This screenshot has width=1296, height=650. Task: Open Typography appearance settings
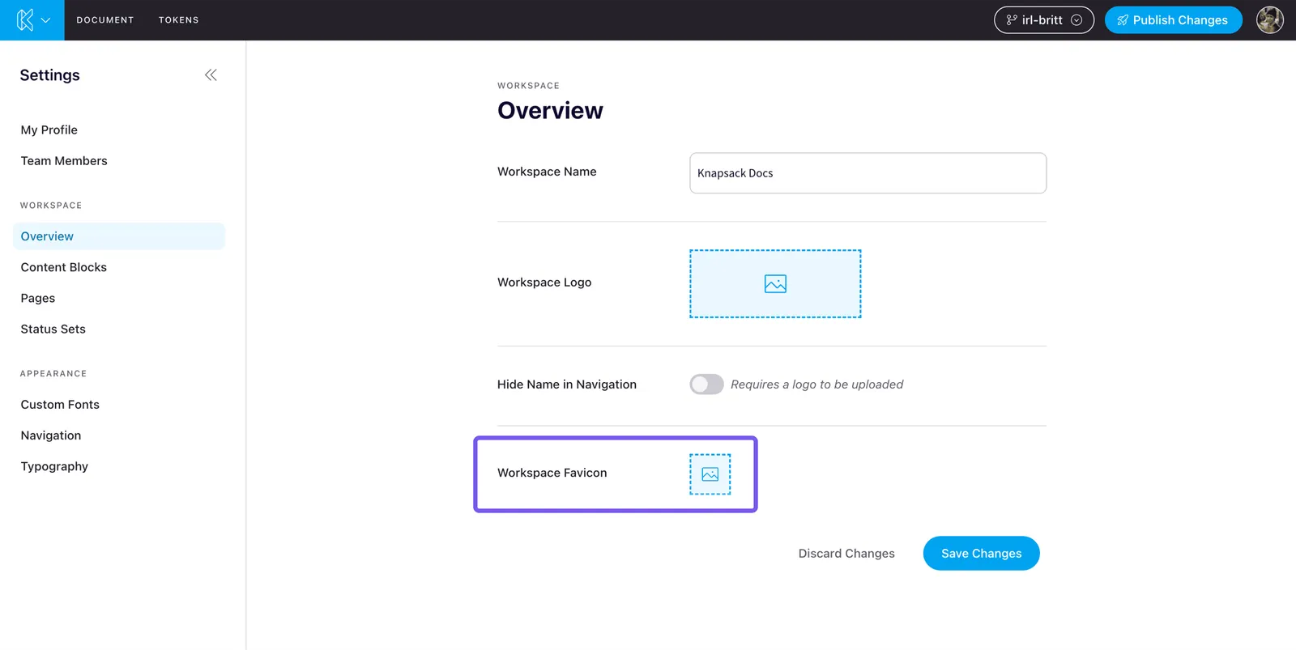pyautogui.click(x=54, y=466)
